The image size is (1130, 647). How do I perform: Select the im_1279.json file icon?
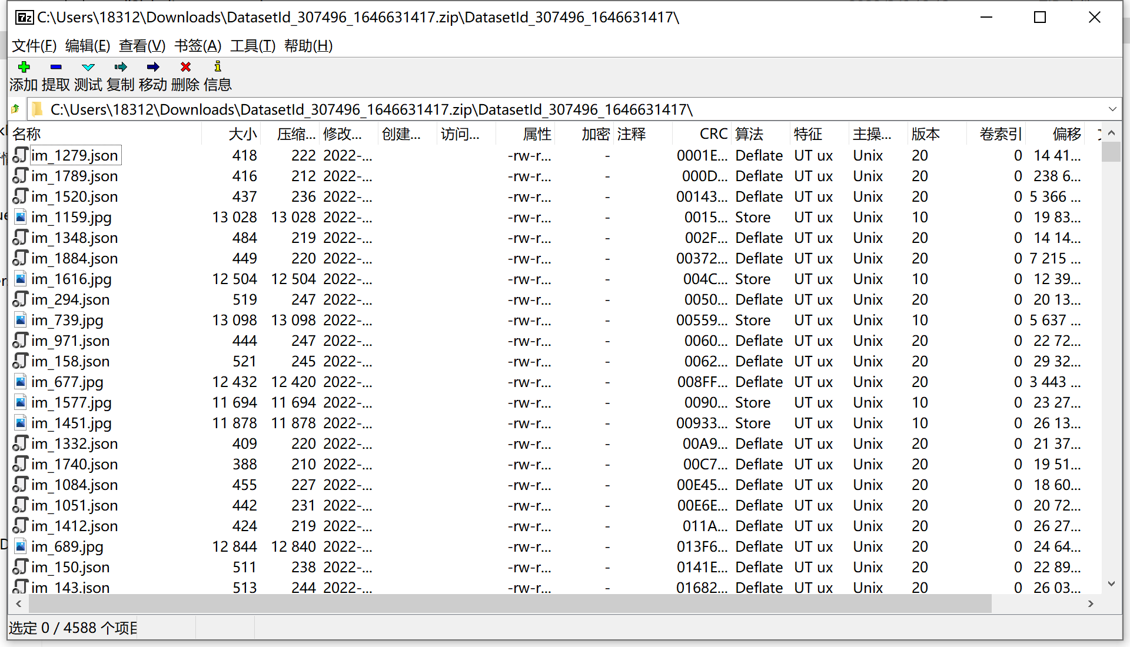[20, 155]
